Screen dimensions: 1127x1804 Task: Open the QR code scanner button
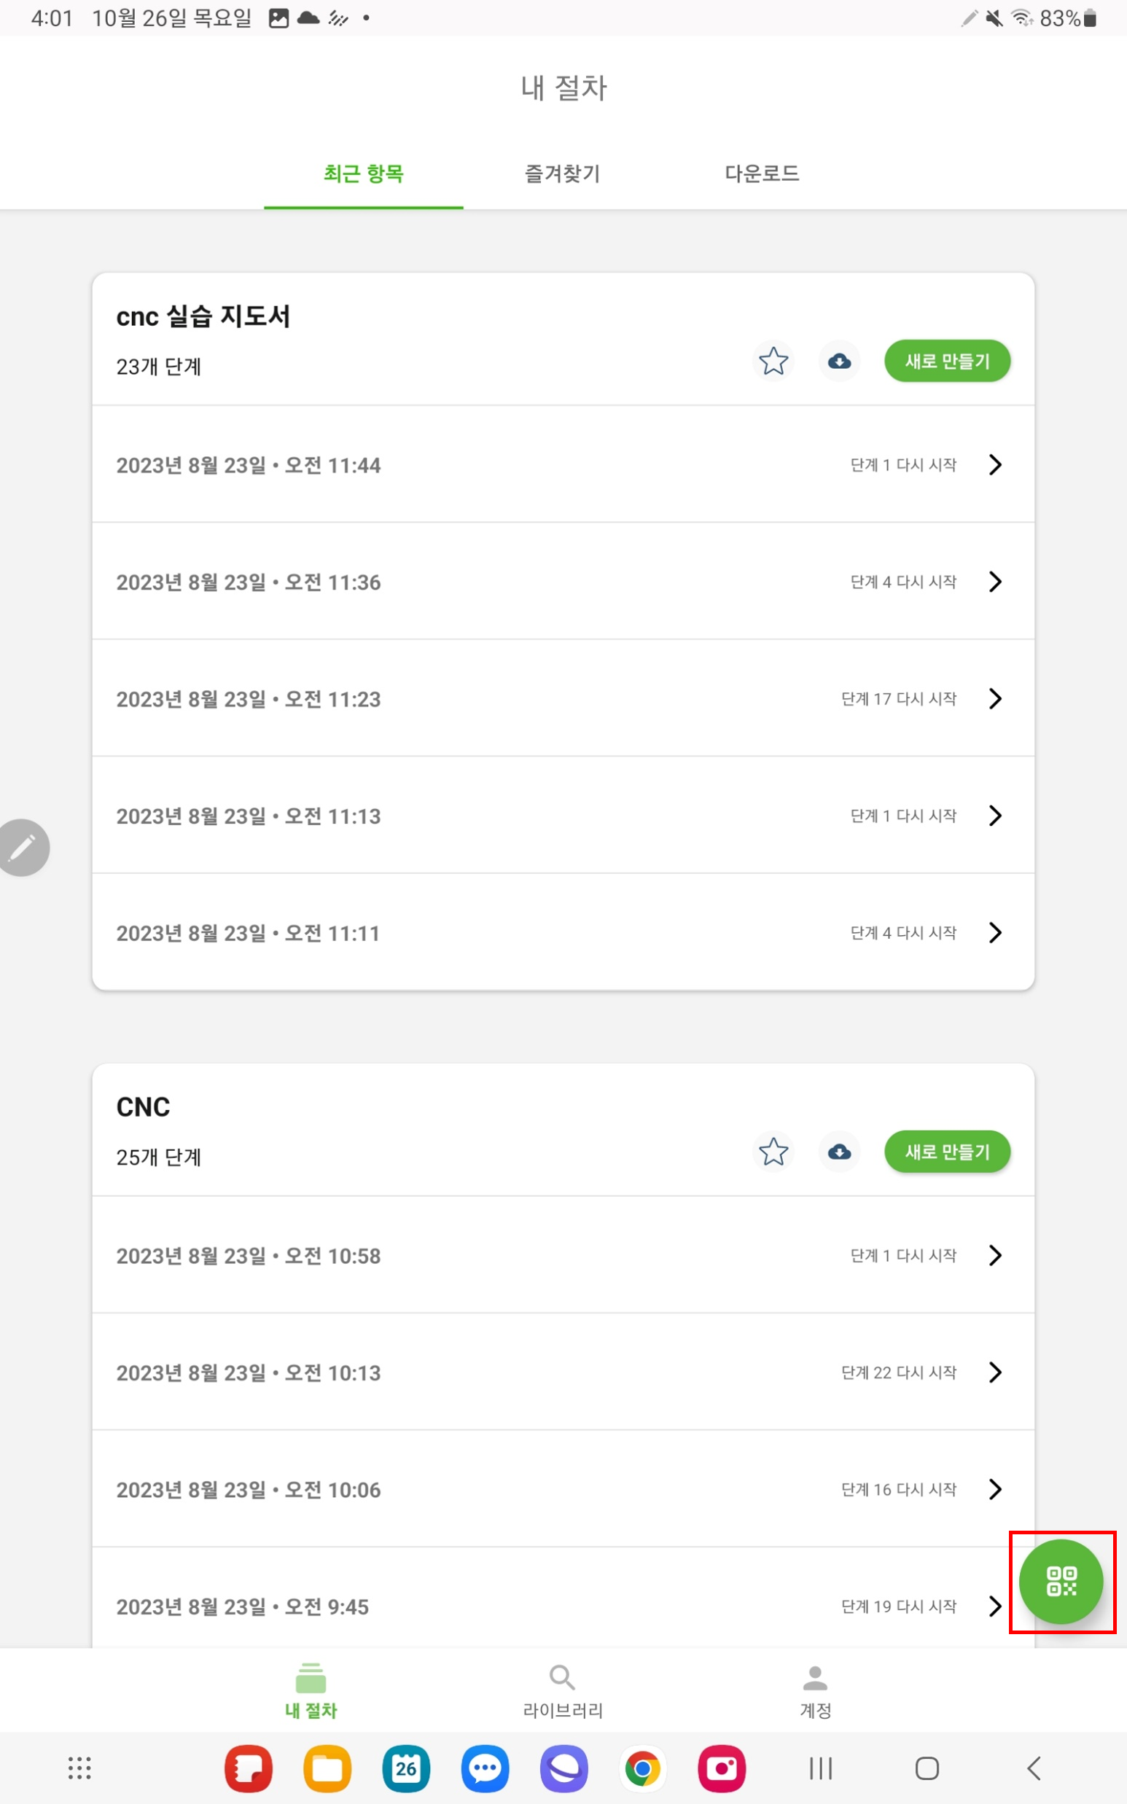click(x=1061, y=1581)
